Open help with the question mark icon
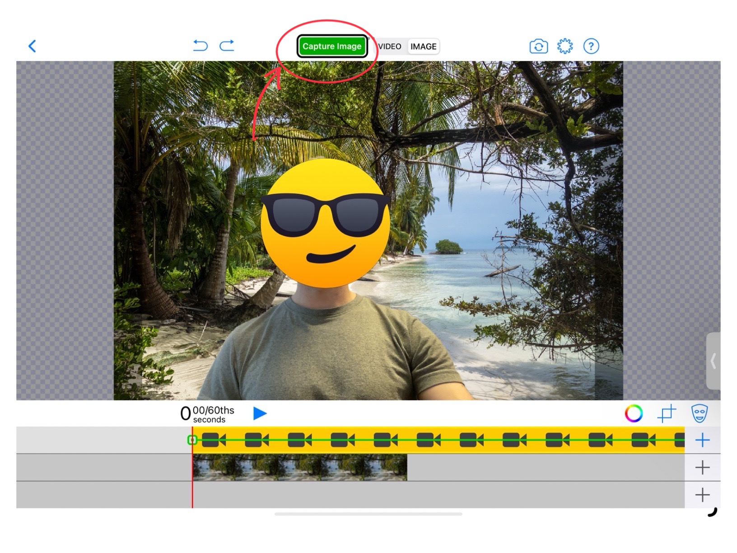The width and height of the screenshot is (737, 553). coord(591,46)
